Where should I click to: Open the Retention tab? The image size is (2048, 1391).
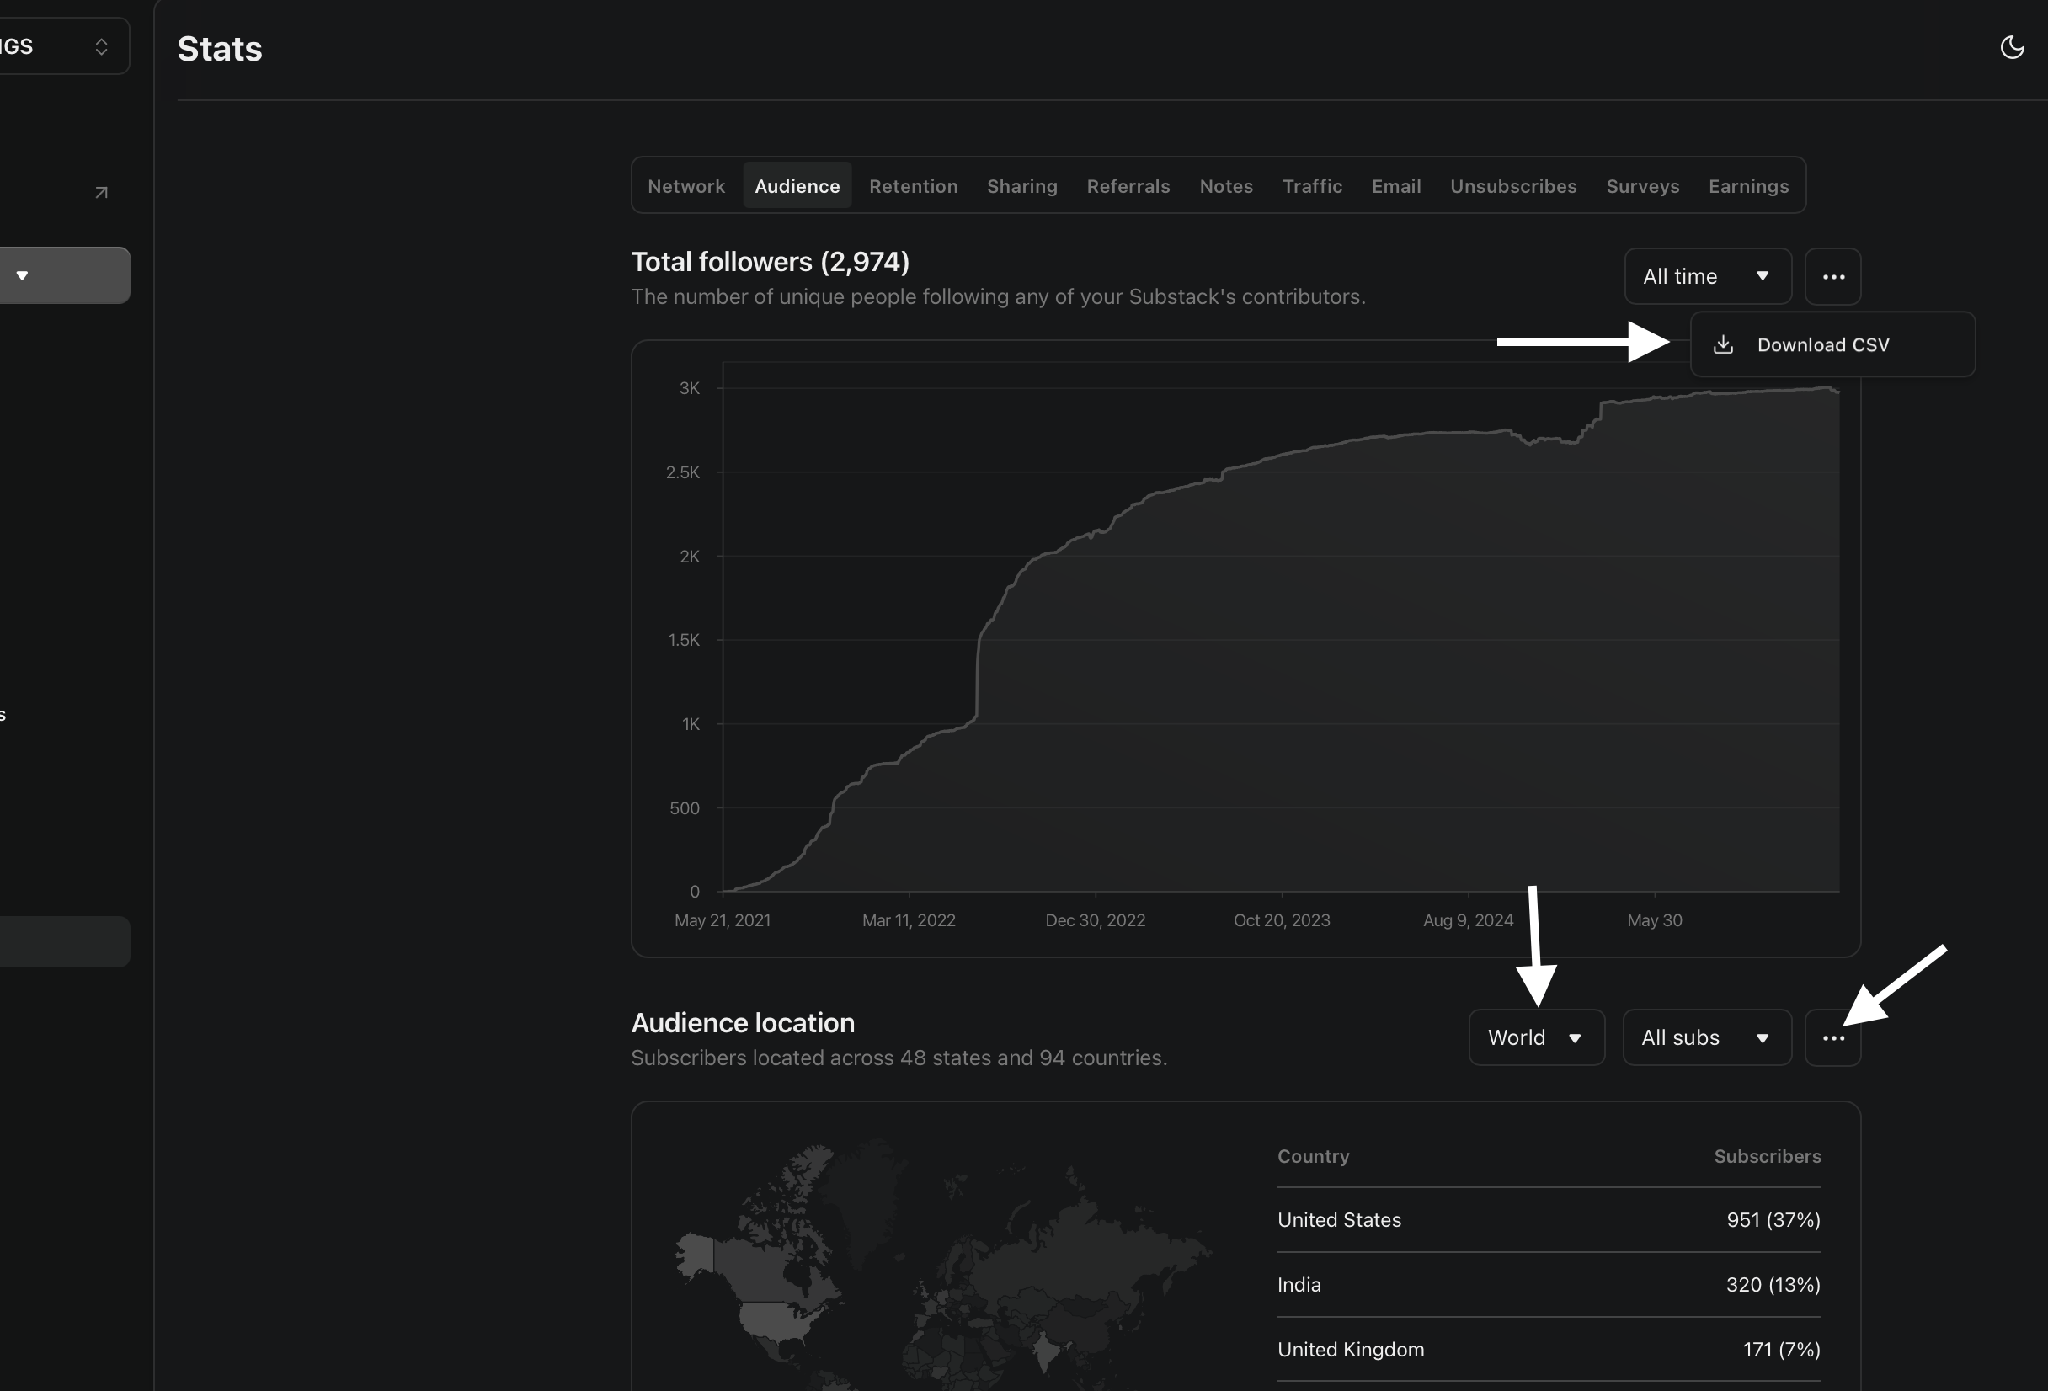point(913,185)
